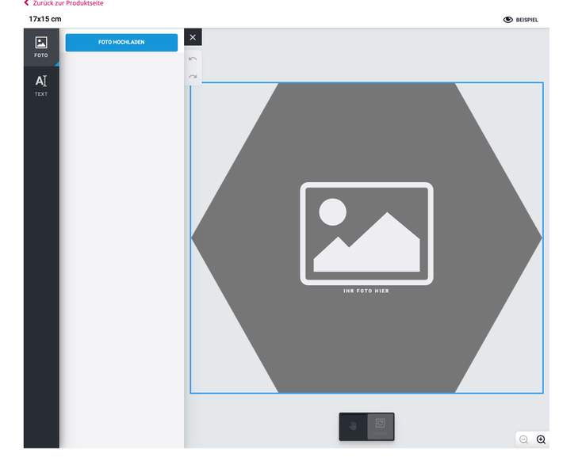This screenshot has width=582, height=457.
Task: Show the Beispiel preview
Action: point(520,20)
